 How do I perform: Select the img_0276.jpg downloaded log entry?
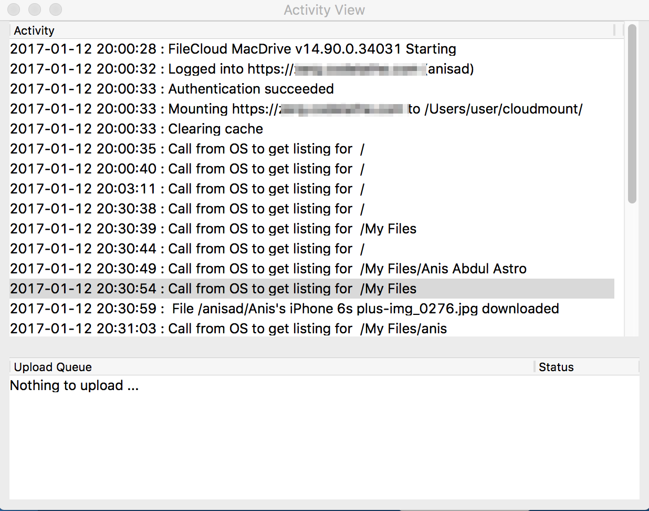point(284,309)
